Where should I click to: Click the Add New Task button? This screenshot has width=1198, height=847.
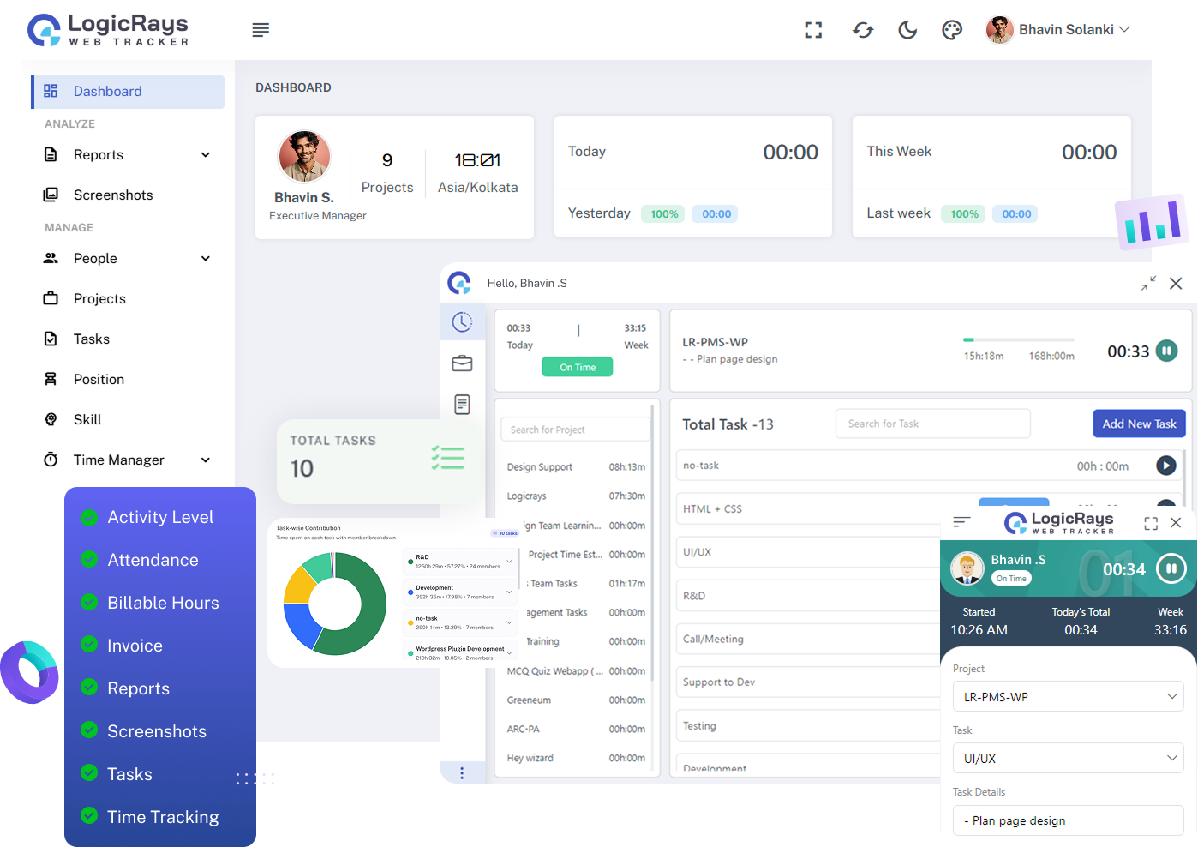click(x=1139, y=423)
